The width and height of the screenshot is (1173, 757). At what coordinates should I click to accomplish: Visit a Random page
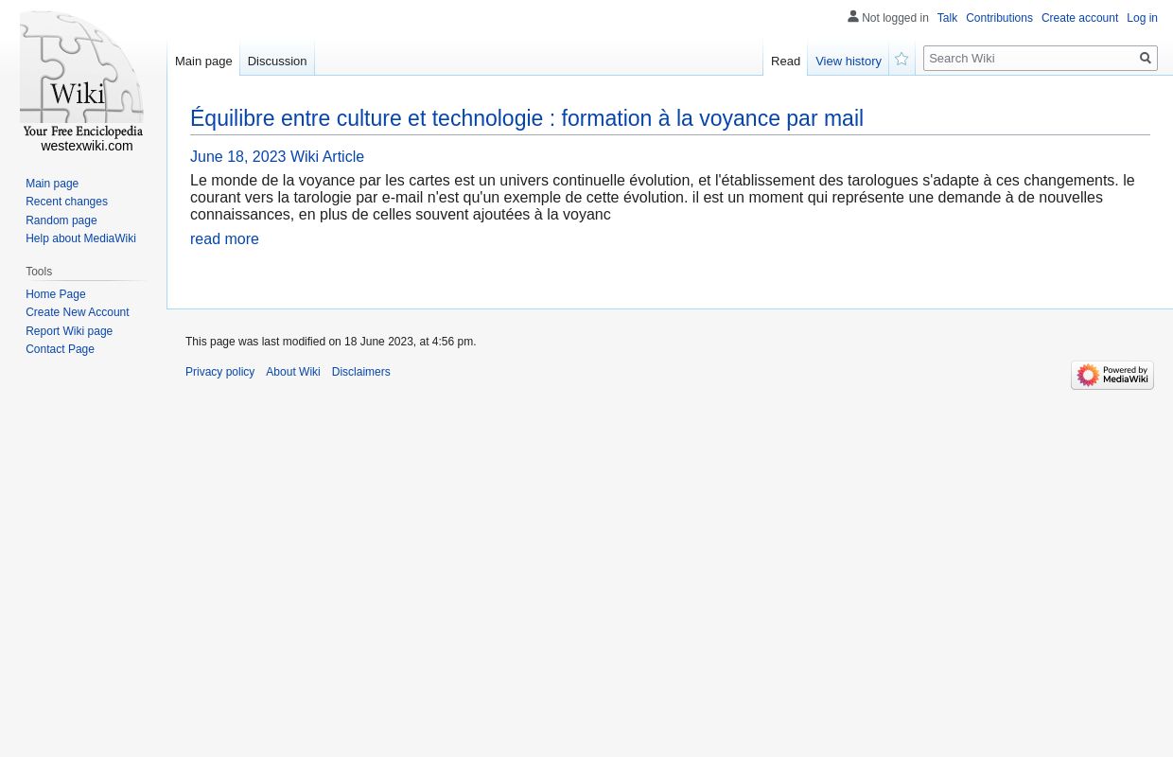[x=61, y=220]
